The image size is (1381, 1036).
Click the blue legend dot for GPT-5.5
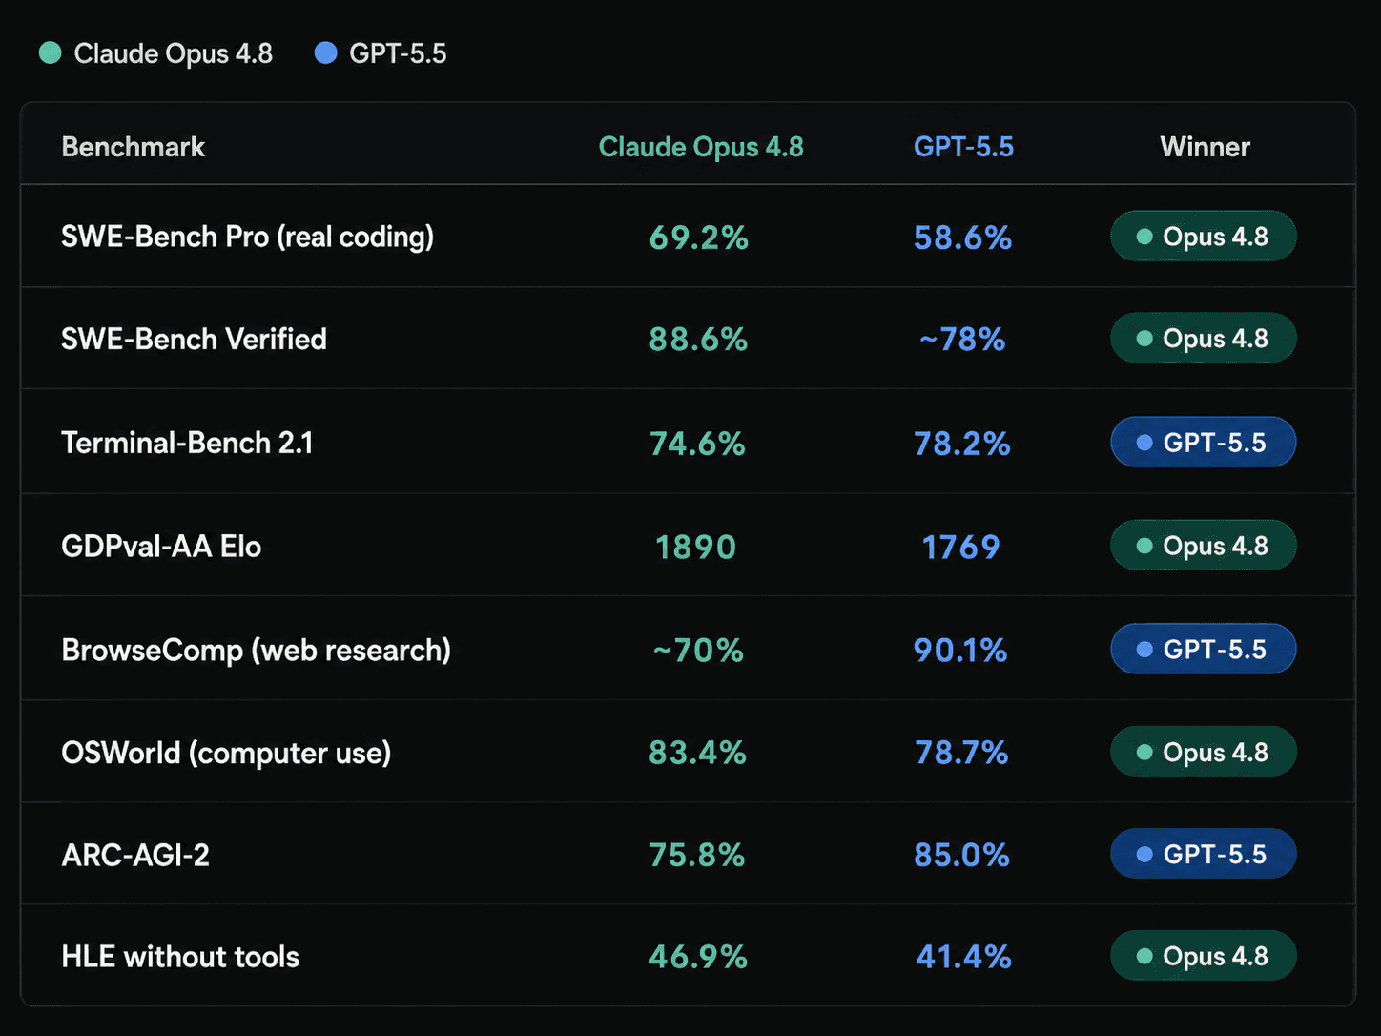coord(325,52)
